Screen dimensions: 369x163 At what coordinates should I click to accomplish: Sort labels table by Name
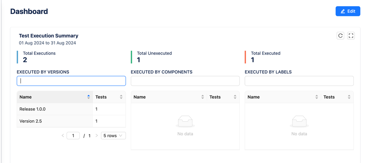[x=317, y=97]
